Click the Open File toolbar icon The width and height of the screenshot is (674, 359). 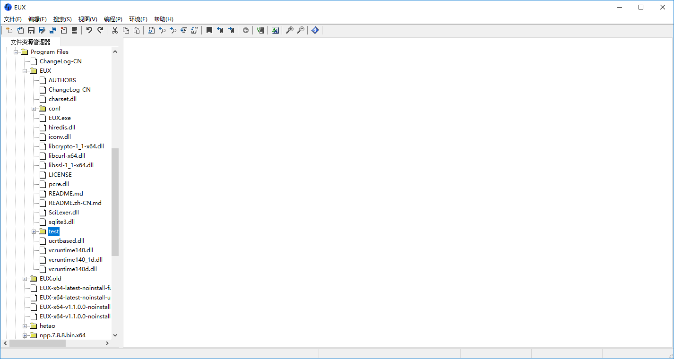(20, 30)
